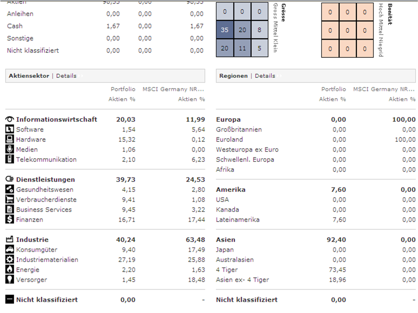Select the USA region row
This screenshot has width=418, height=313.
(x=316, y=200)
